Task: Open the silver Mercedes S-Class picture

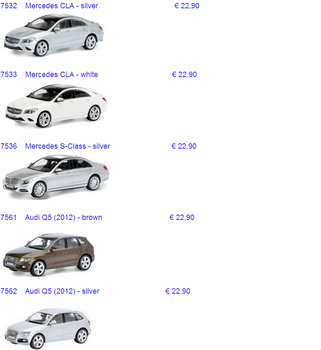Action: (56, 177)
